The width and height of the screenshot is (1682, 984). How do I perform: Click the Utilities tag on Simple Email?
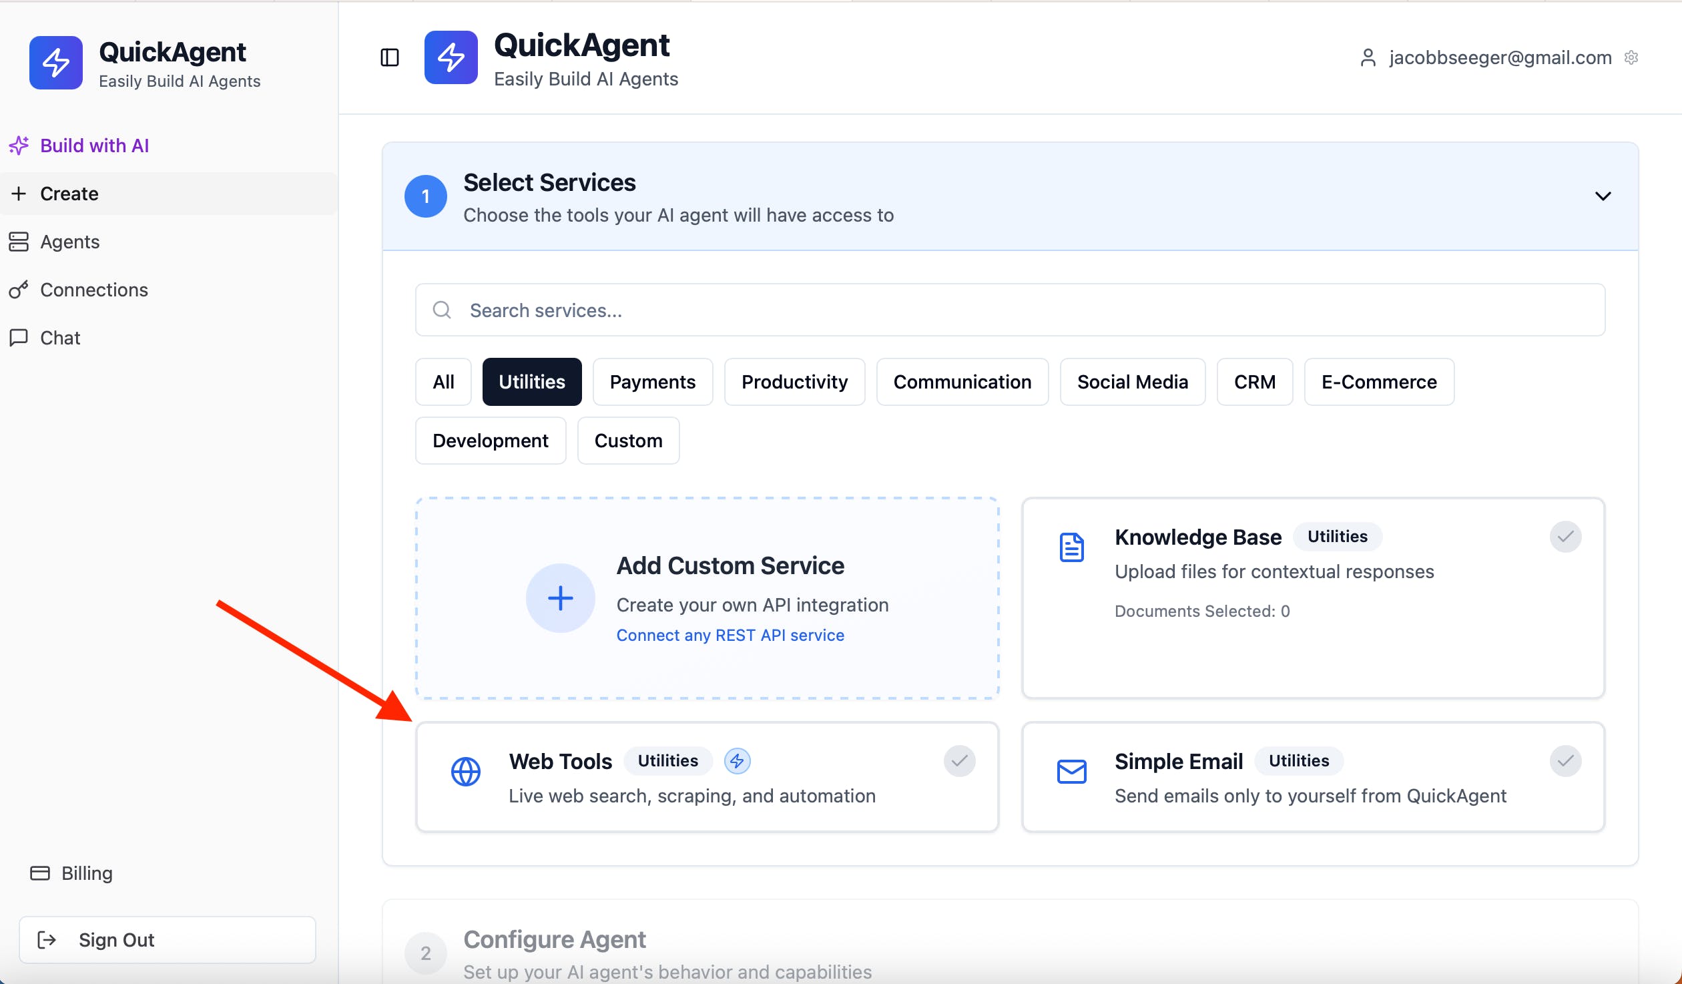(1299, 760)
